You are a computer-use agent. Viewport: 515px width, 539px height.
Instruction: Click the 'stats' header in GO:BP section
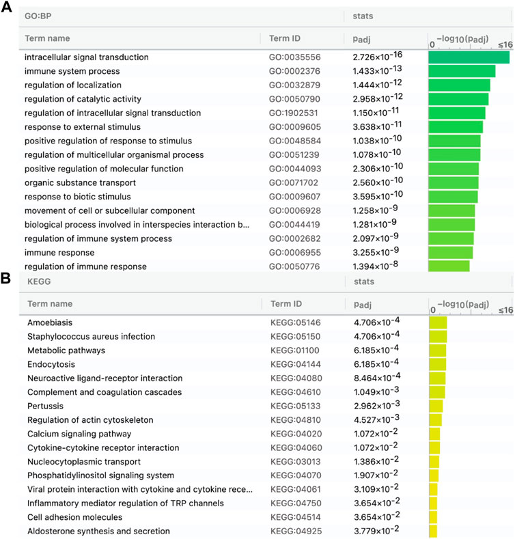point(363,16)
